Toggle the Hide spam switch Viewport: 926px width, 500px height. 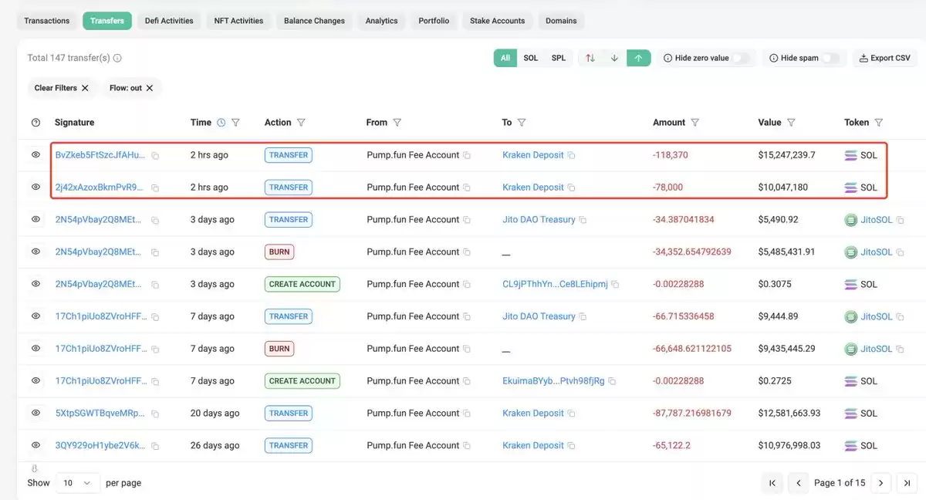pyautogui.click(x=830, y=59)
